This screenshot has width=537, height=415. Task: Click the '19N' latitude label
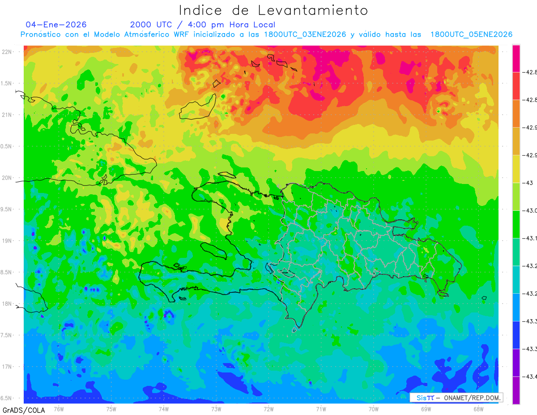7,241
